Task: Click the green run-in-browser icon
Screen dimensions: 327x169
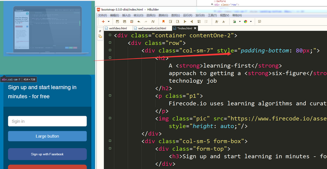Action: point(234,22)
